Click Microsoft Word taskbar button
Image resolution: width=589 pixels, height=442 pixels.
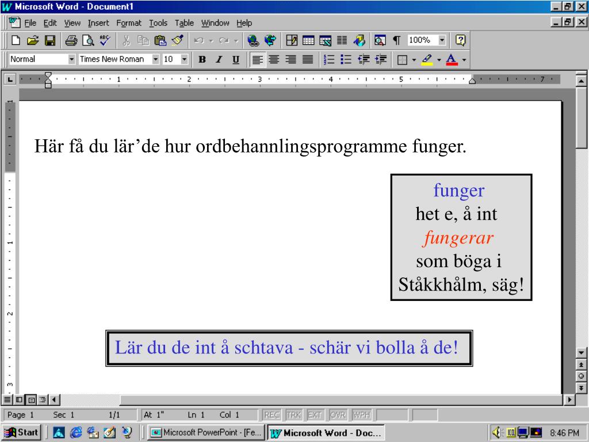[x=326, y=433]
